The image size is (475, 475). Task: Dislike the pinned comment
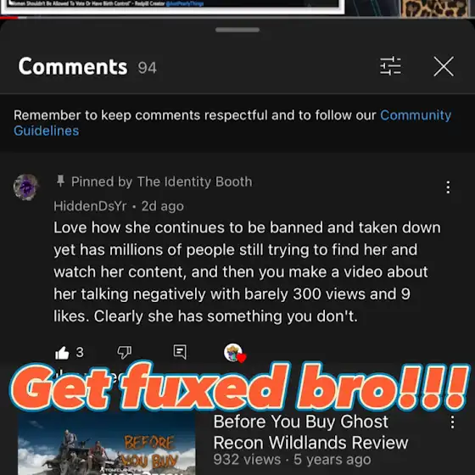[x=124, y=352]
